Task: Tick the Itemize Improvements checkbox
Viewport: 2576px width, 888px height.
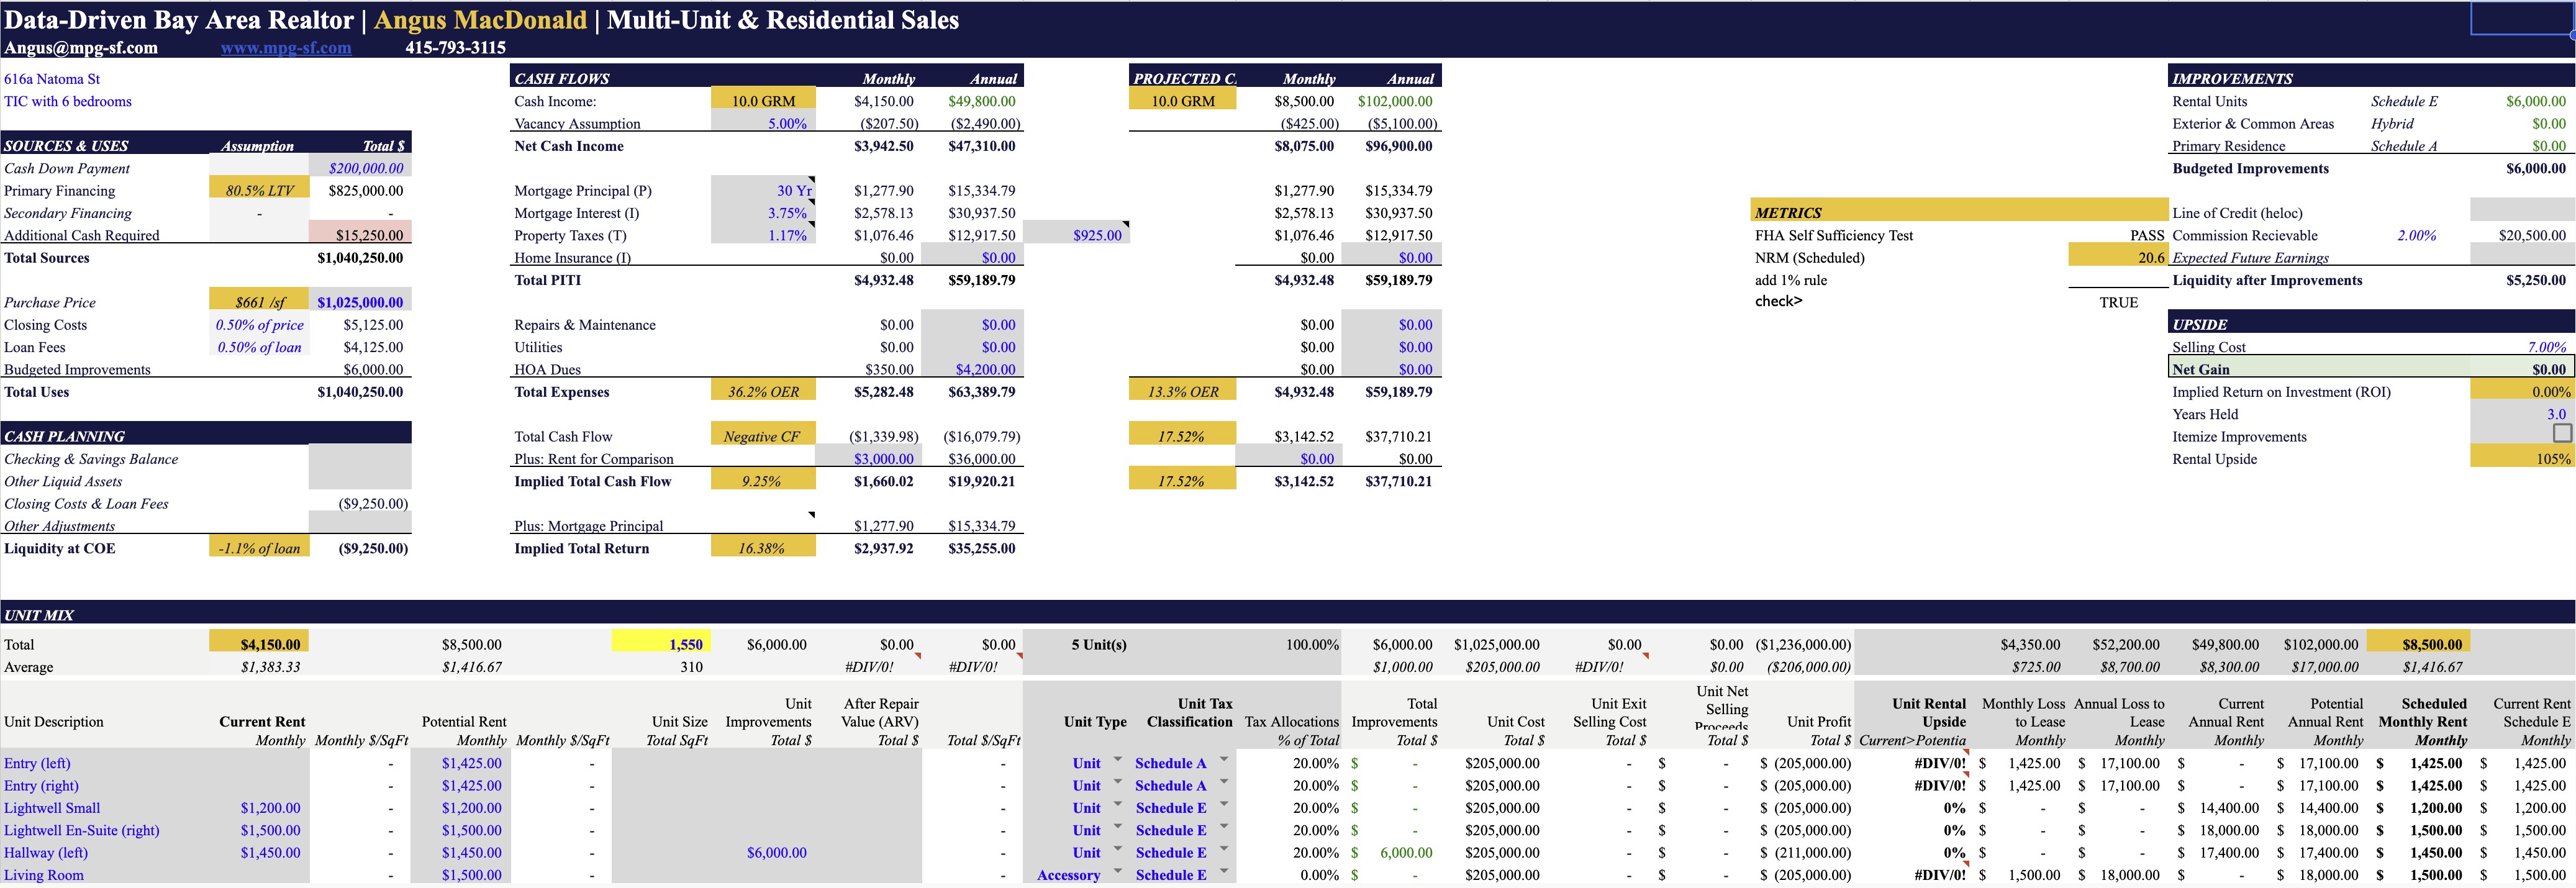Action: click(x=2562, y=434)
